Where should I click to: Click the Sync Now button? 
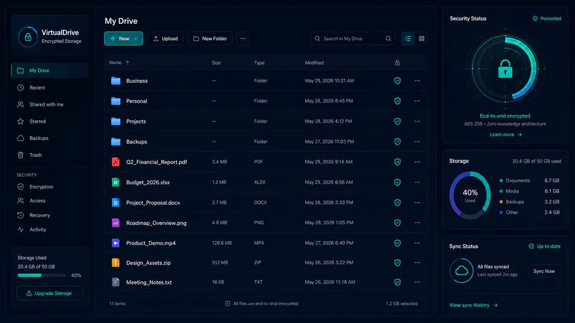(x=544, y=271)
